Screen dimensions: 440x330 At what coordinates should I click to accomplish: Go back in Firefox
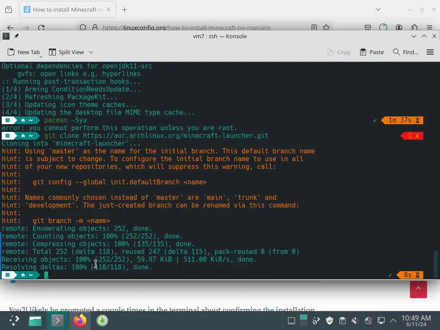tap(10, 27)
